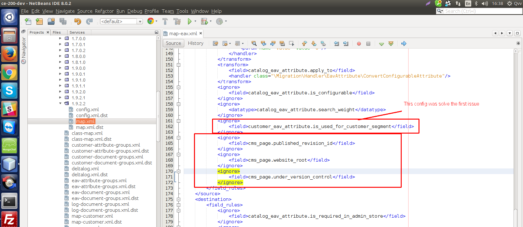Click the blue XSL Transformation arrow icon
The image size is (523, 227).
404,44
